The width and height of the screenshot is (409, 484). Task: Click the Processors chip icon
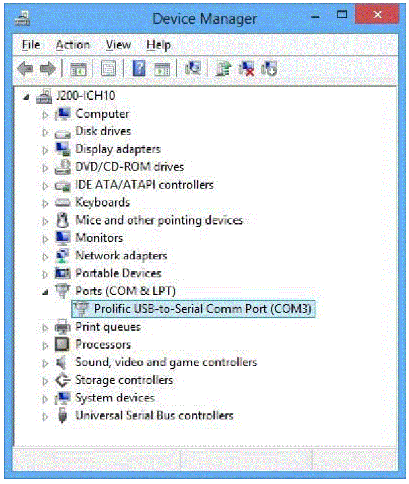62,344
